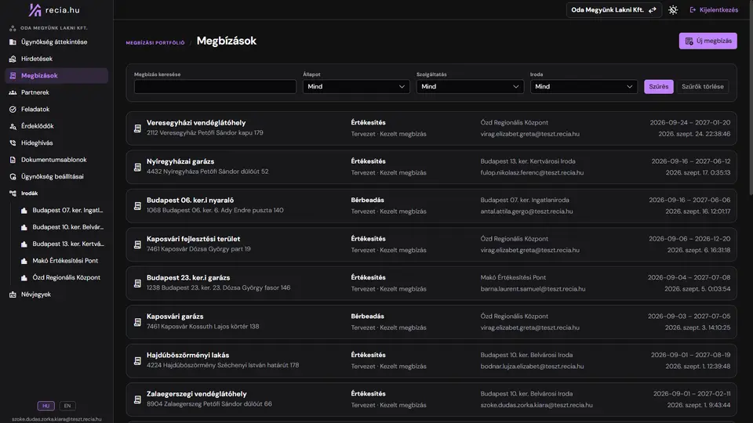Screen dimensions: 753x423
Task: Click the Ügynökség áttekintése sidebar icon
Action: [13, 42]
